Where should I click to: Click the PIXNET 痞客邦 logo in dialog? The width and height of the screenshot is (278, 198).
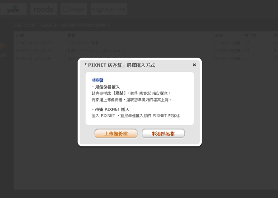point(98,80)
